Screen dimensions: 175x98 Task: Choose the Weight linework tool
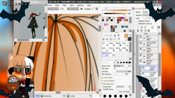click(x=118, y=44)
